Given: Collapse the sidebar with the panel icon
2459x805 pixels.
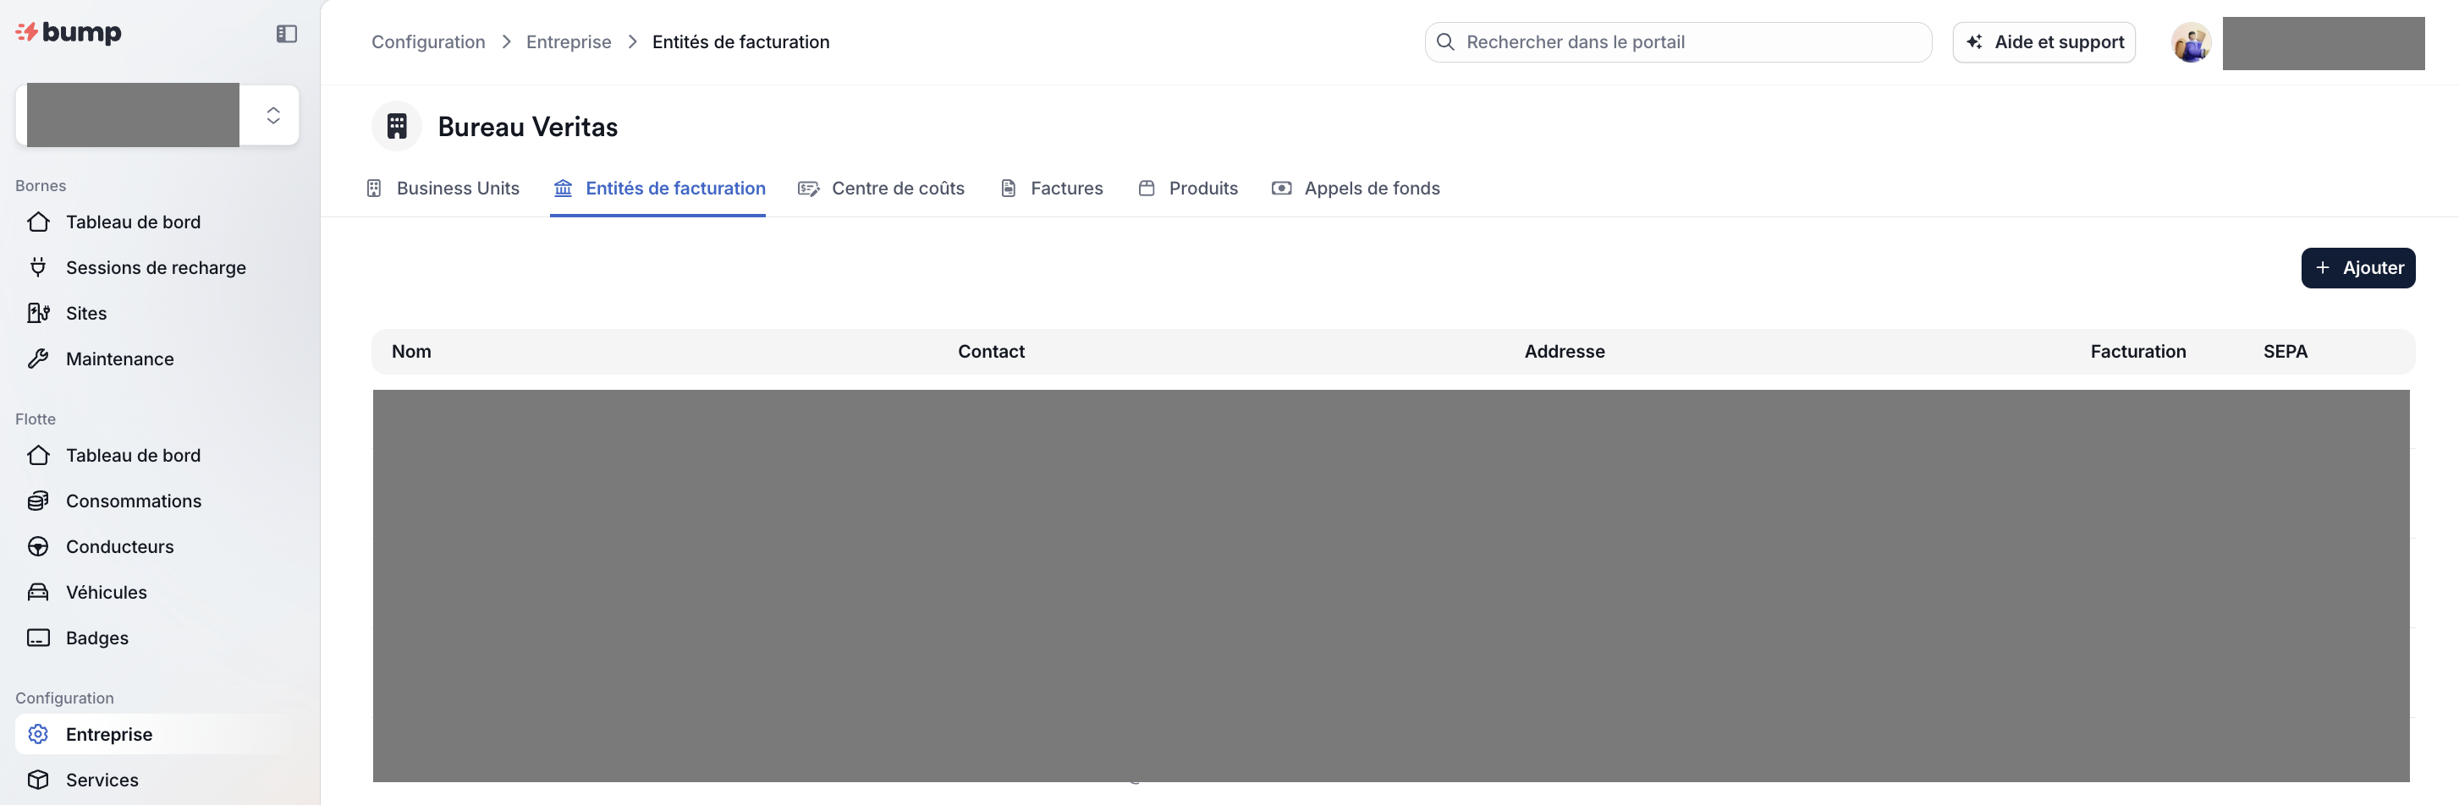Looking at the screenshot, I should tap(286, 35).
